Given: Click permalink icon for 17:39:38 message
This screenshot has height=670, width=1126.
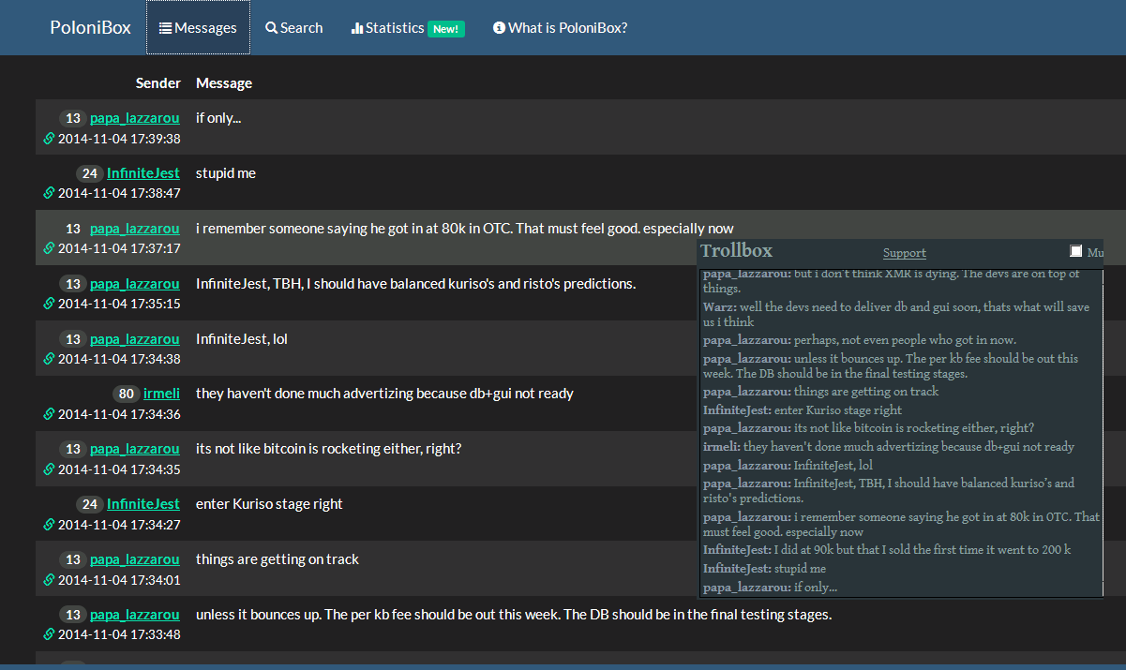Looking at the screenshot, I should click(50, 139).
